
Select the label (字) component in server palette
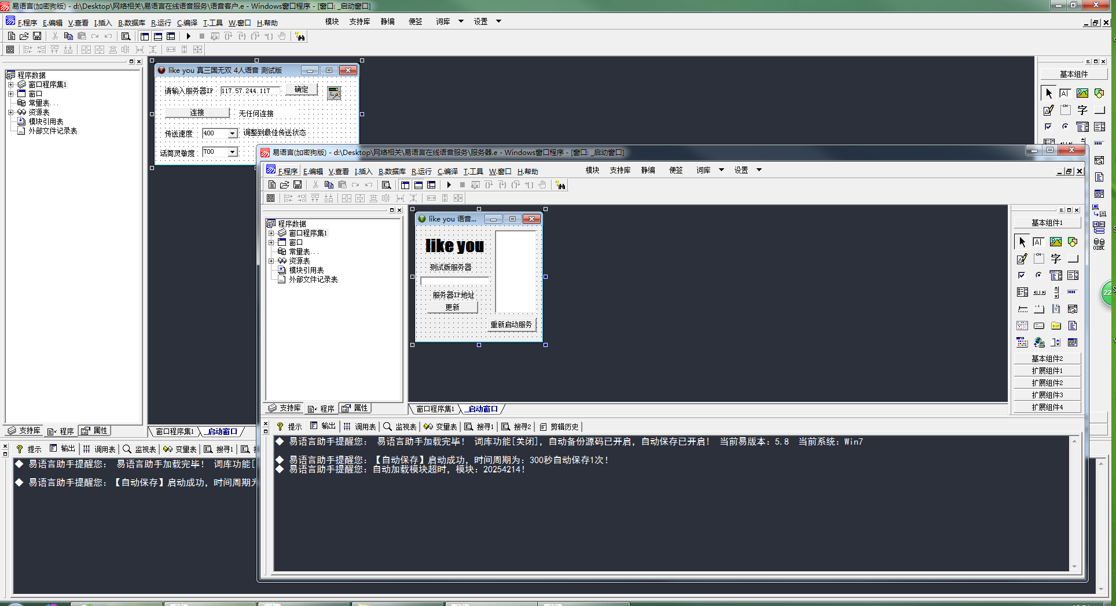click(x=1056, y=259)
